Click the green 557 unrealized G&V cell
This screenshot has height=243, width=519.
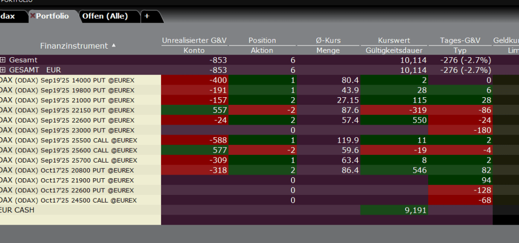click(194, 110)
